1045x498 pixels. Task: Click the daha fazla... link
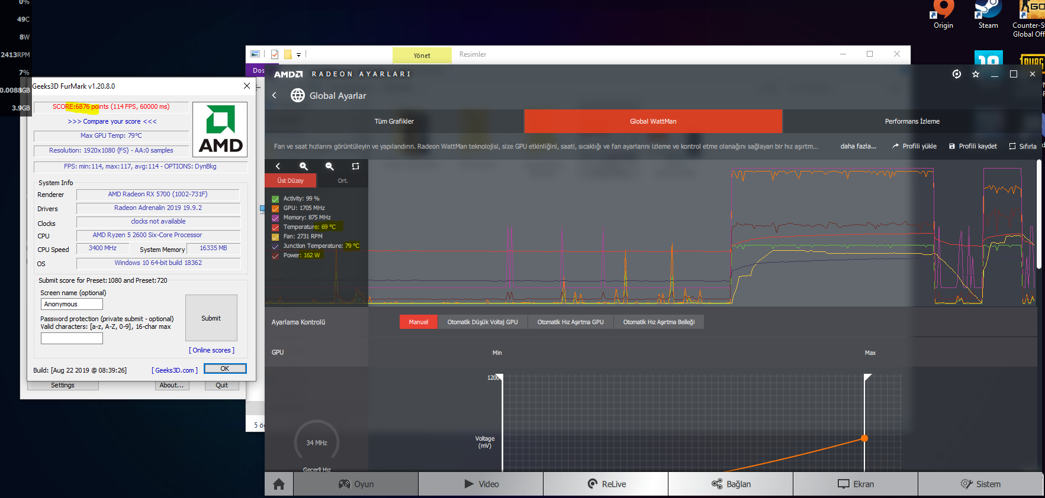(858, 146)
